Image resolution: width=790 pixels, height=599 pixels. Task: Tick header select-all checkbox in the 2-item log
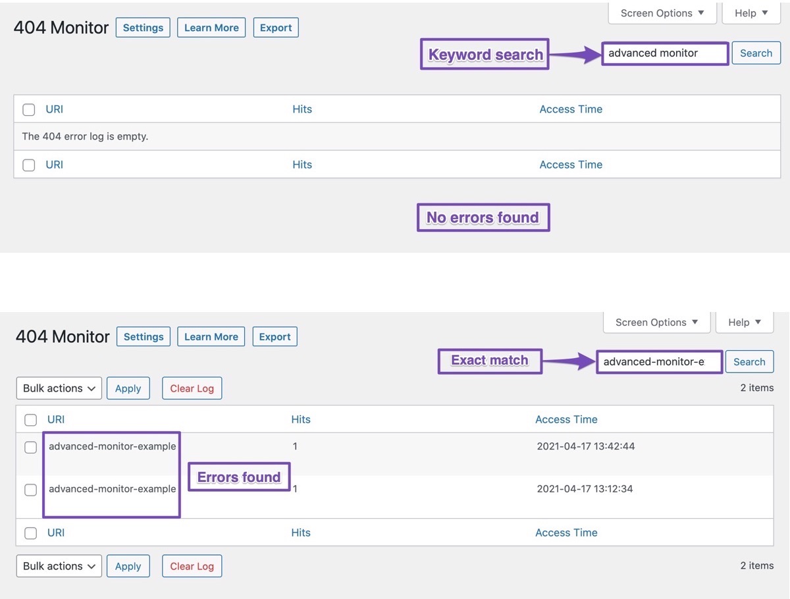coord(31,420)
